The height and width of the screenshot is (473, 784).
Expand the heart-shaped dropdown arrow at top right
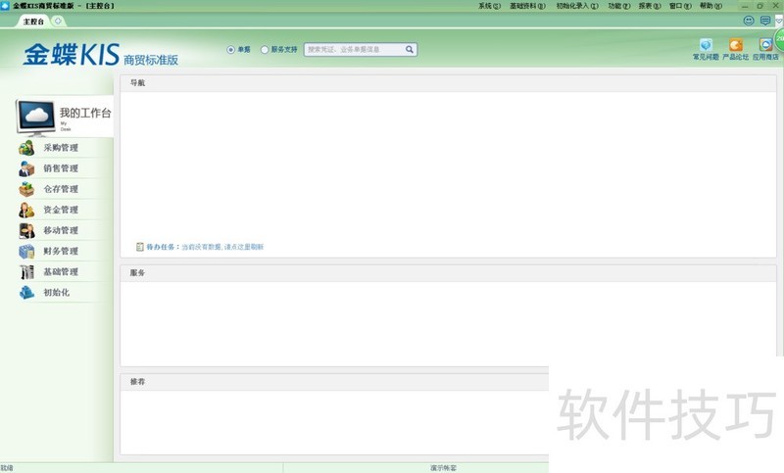tap(779, 21)
